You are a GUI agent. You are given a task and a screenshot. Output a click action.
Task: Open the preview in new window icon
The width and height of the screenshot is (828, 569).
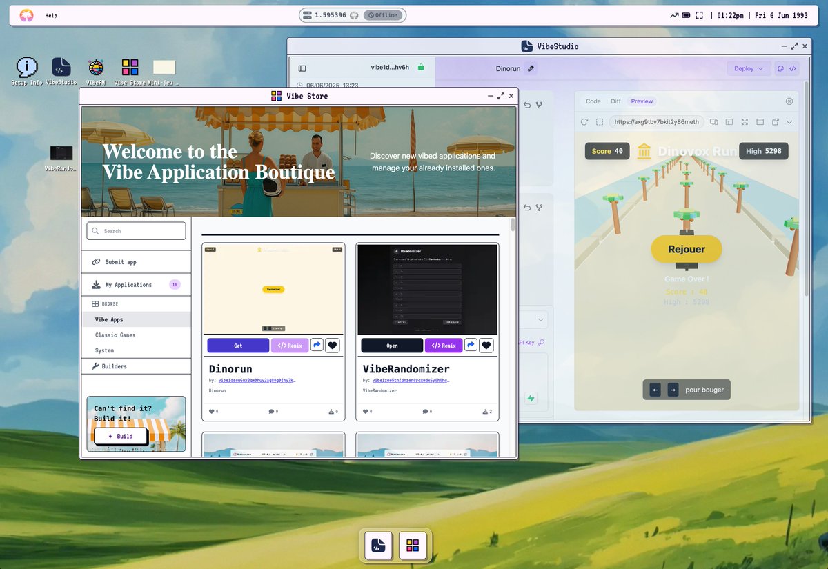(x=775, y=122)
